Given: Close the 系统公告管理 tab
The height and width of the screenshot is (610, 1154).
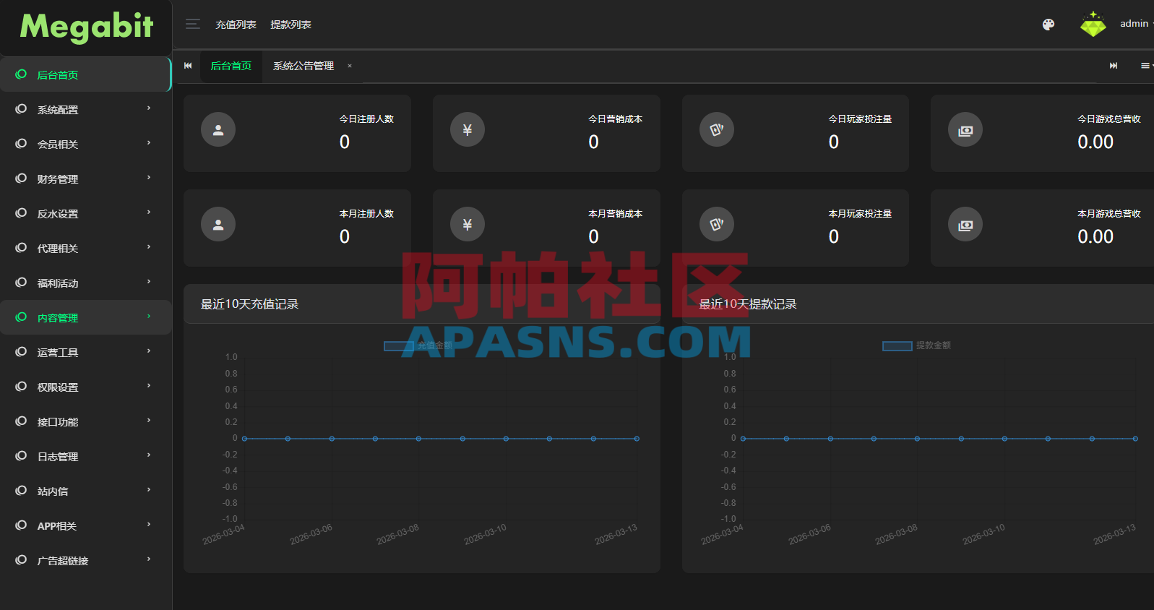Looking at the screenshot, I should pos(350,66).
